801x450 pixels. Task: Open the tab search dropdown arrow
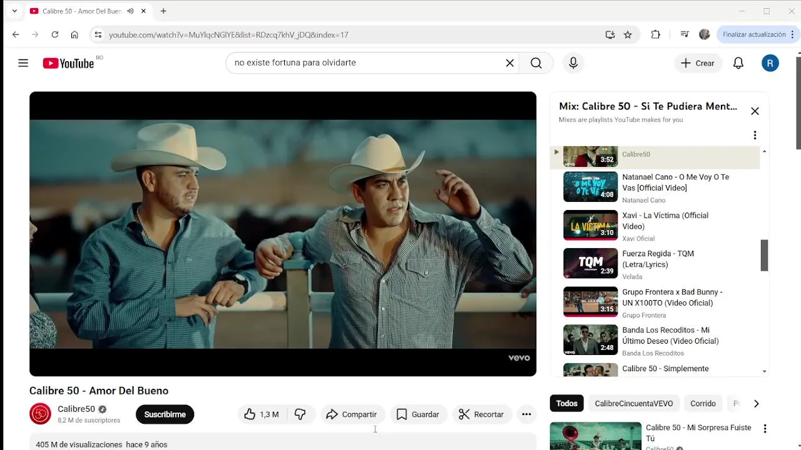pos(14,11)
